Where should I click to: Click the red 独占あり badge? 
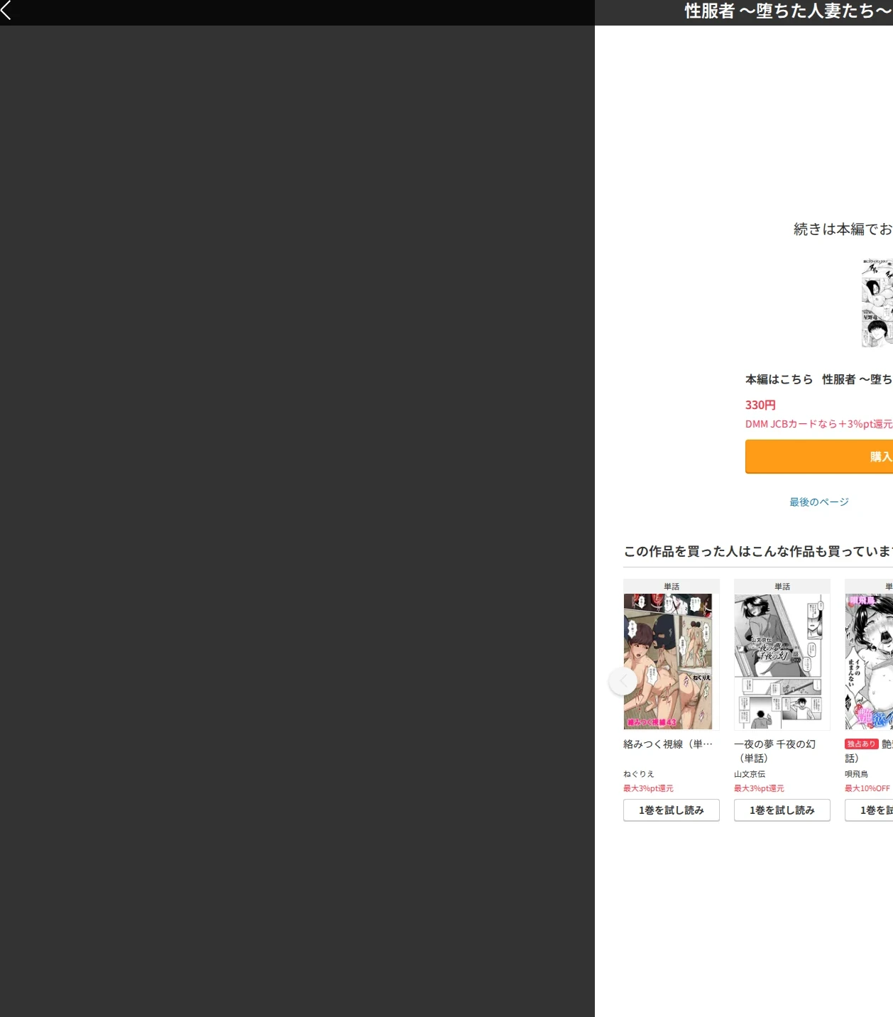[x=862, y=744]
